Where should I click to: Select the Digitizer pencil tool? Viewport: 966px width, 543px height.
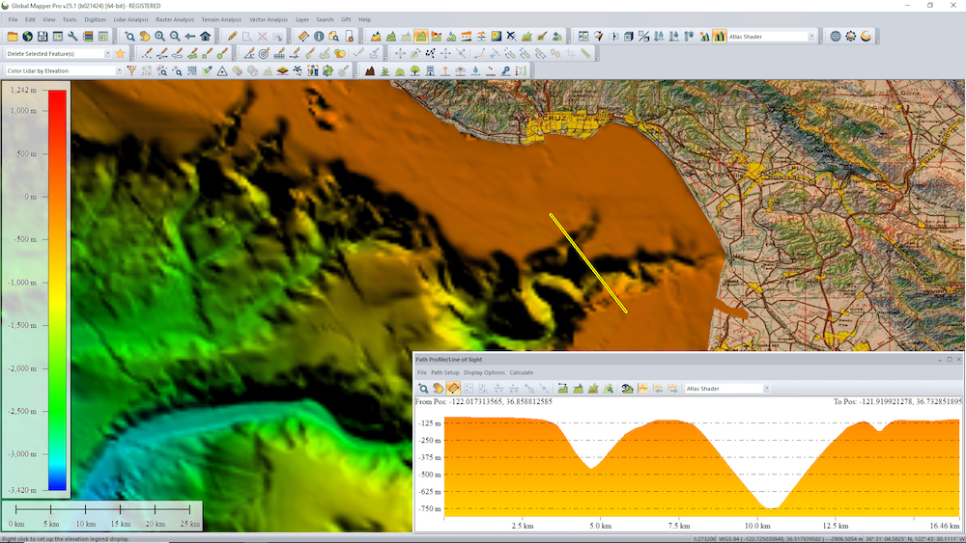coord(232,37)
